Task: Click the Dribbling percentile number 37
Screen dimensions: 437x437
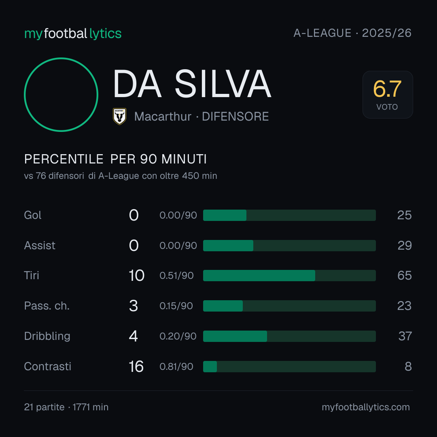Action: pyautogui.click(x=405, y=336)
